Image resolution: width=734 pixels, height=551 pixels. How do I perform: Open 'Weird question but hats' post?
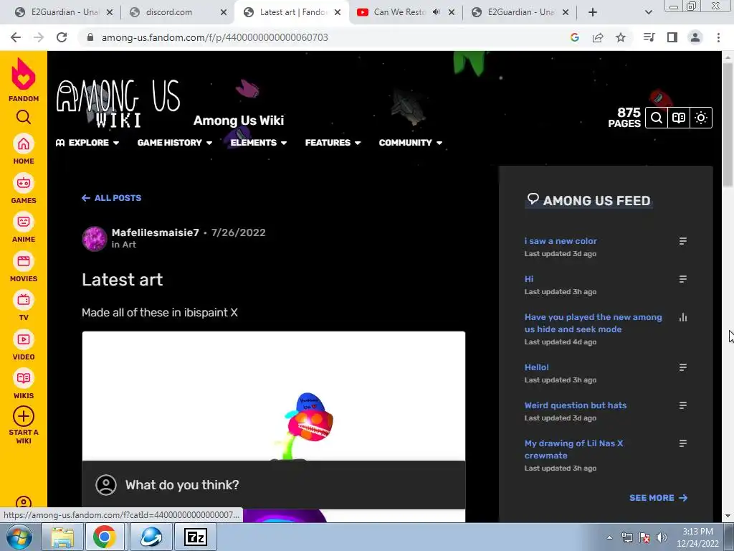pyautogui.click(x=576, y=405)
